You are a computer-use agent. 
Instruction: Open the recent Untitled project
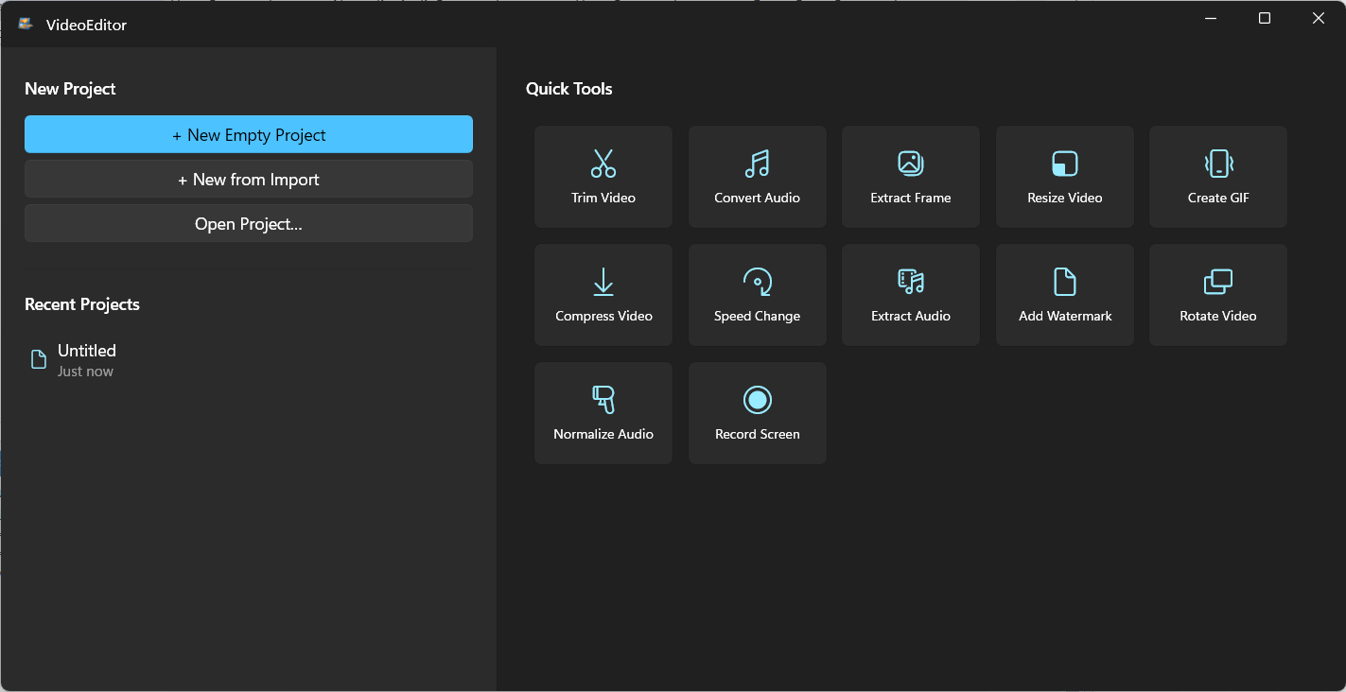coord(249,360)
